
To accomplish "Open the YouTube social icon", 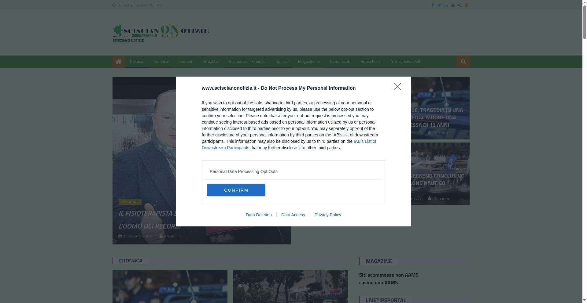I will point(453,5).
